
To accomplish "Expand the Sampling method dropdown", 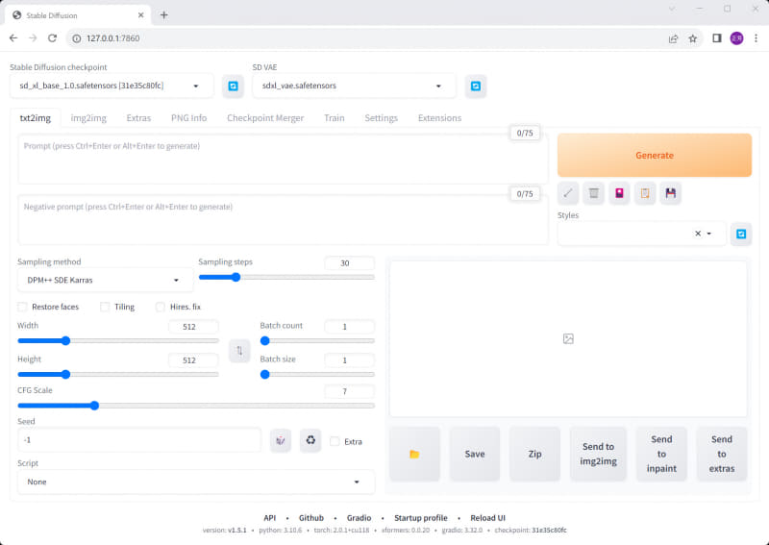I will tap(106, 280).
